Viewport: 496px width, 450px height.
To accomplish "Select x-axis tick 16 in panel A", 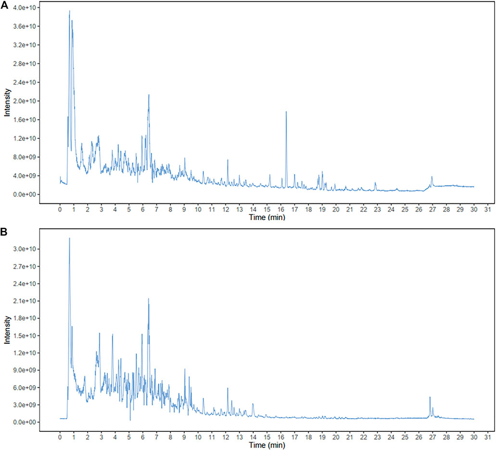I will point(281,210).
